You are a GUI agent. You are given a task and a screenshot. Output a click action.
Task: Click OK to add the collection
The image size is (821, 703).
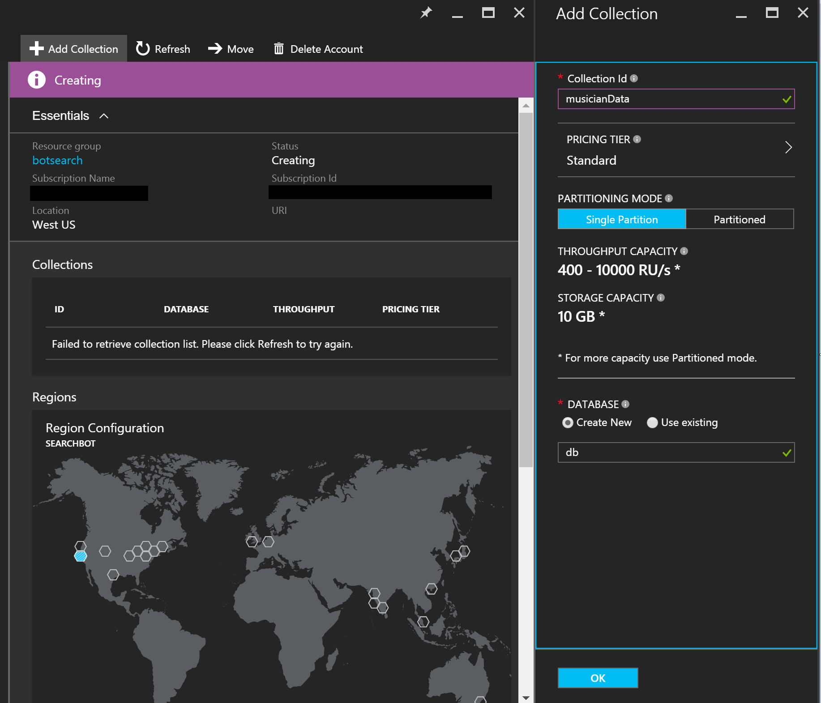click(598, 678)
